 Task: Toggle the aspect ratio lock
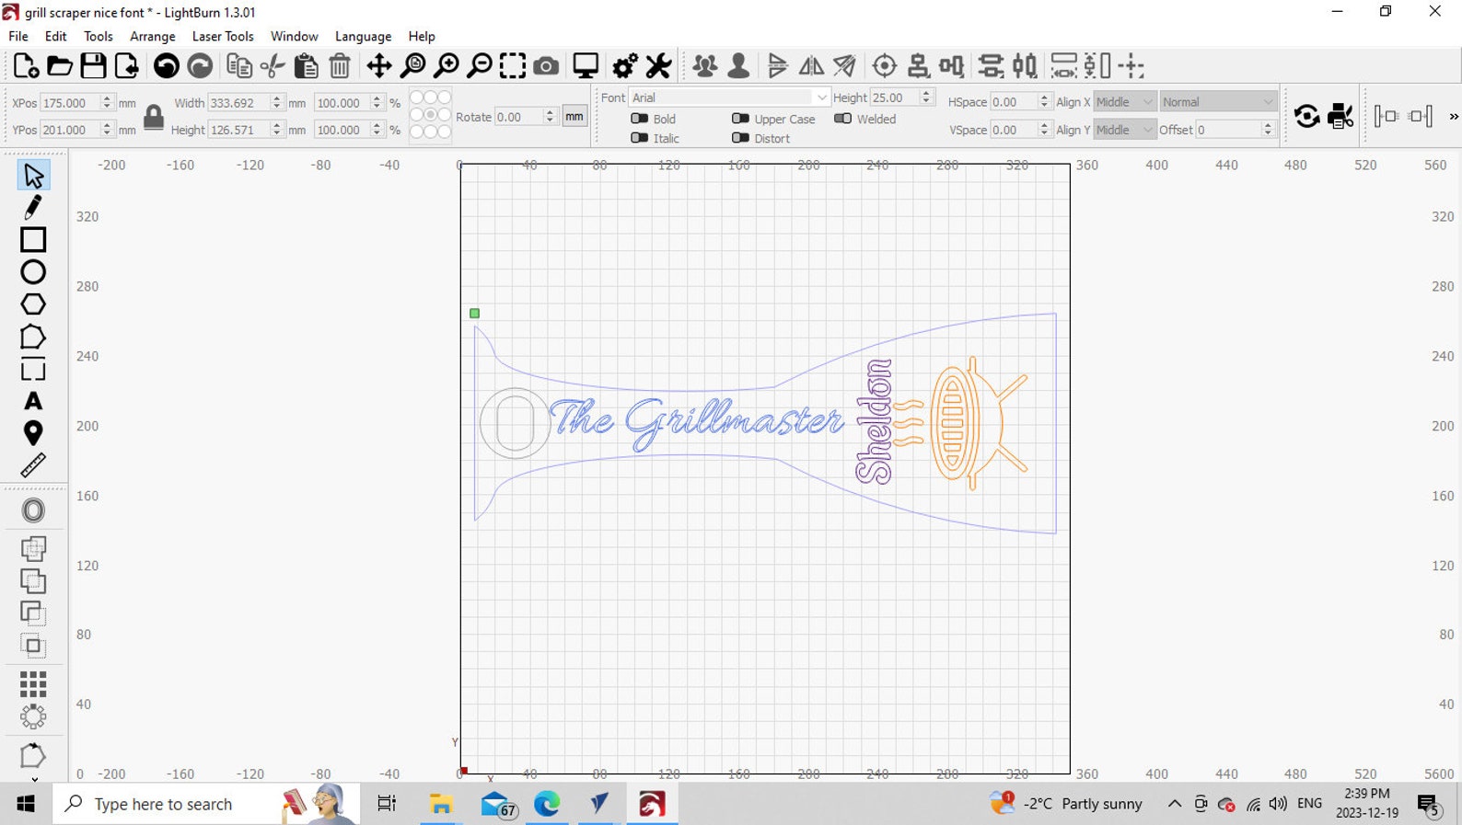[154, 117]
